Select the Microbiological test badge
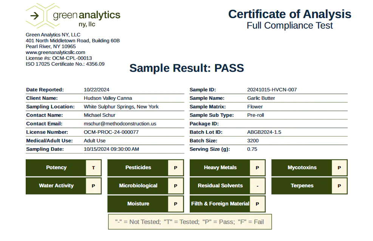The image size is (373, 241). [145, 186]
